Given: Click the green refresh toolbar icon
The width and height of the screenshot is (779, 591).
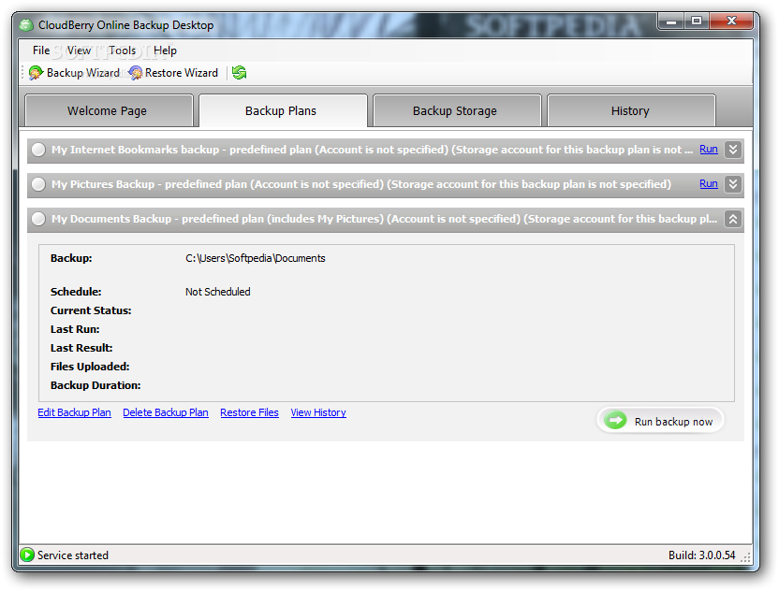Looking at the screenshot, I should (x=240, y=73).
